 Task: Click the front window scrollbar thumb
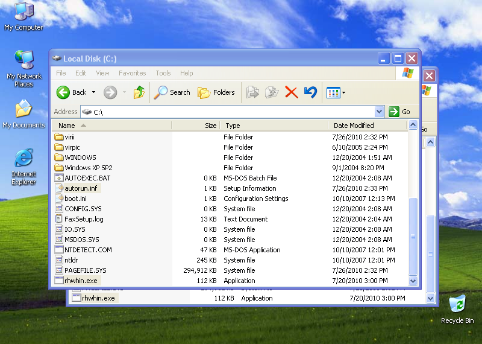[x=413, y=236]
